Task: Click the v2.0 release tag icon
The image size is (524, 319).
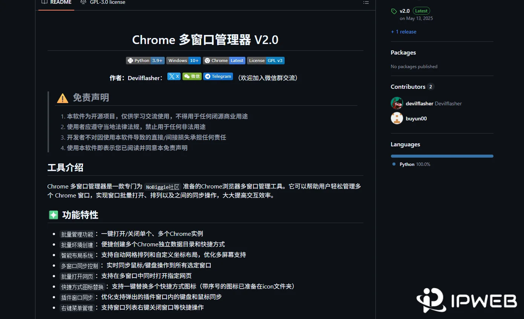Action: pos(394,11)
